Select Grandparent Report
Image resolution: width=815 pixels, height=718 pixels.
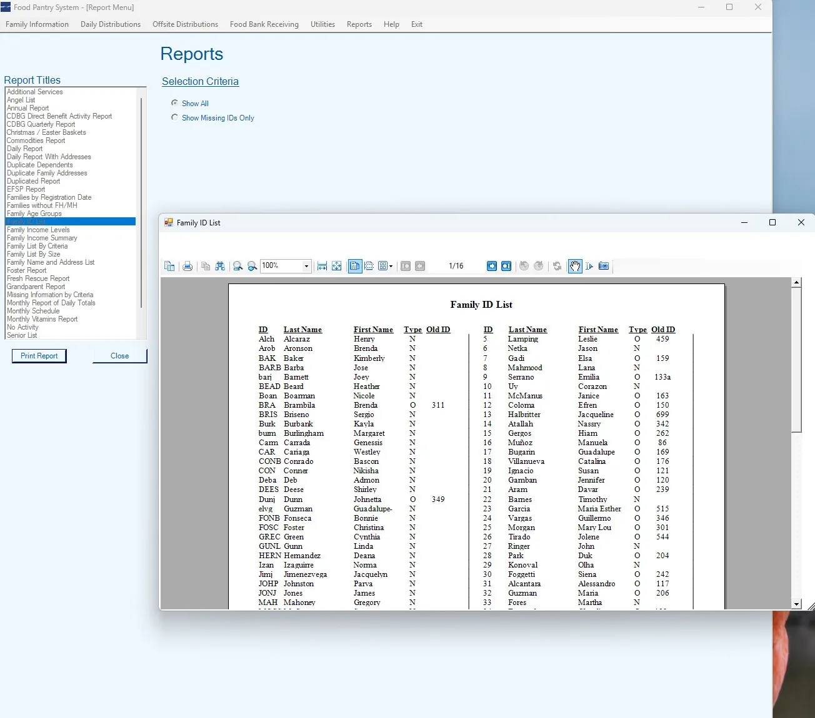[x=70, y=287]
